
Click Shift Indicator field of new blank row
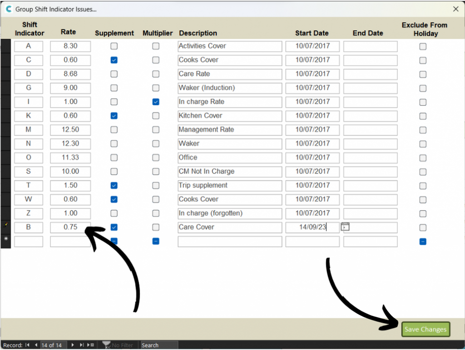[x=29, y=242]
